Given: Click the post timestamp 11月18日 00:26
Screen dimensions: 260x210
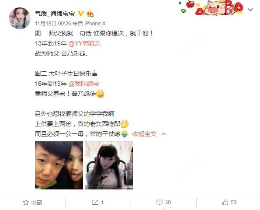Looking at the screenshot, I should [x=53, y=24].
